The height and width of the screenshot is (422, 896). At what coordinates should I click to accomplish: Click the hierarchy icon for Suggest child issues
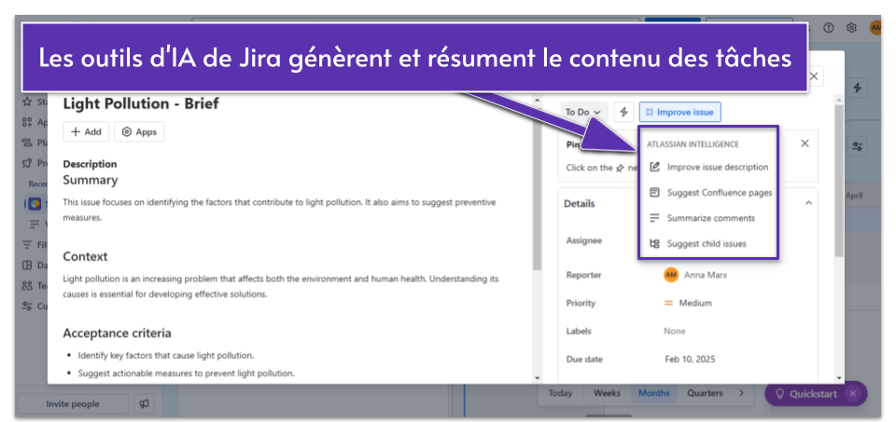pyautogui.click(x=655, y=243)
